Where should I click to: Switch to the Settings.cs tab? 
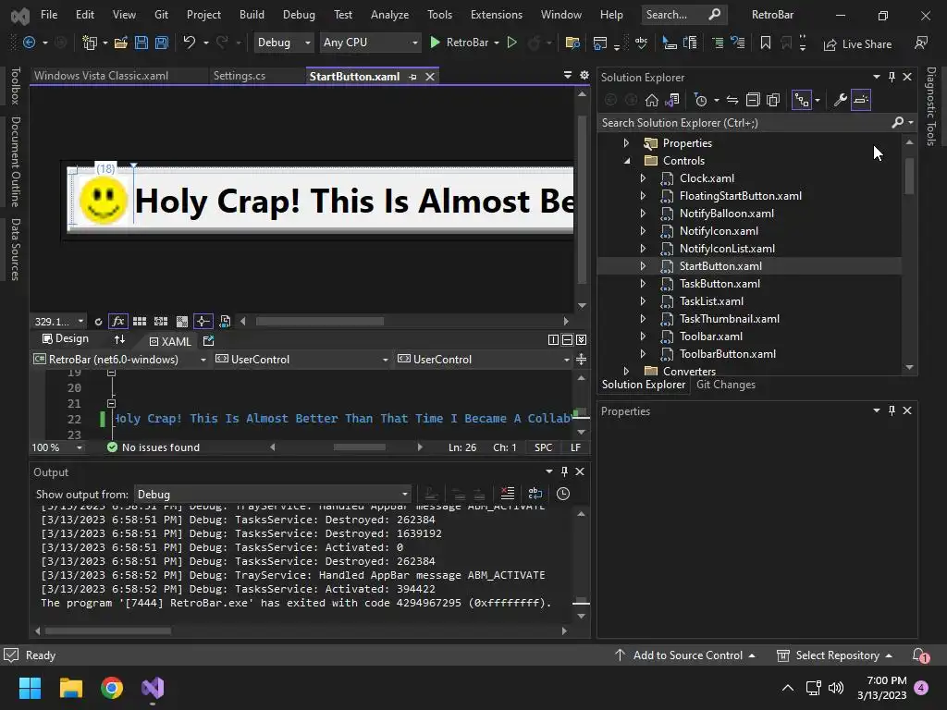pos(240,76)
